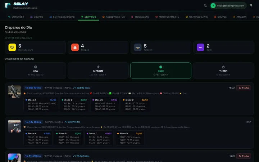Click Bloco D card in the 14:57 dispatch
The width and height of the screenshot is (259, 162).
[x=129, y=138]
